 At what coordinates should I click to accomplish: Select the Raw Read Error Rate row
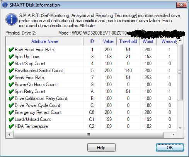92,50
